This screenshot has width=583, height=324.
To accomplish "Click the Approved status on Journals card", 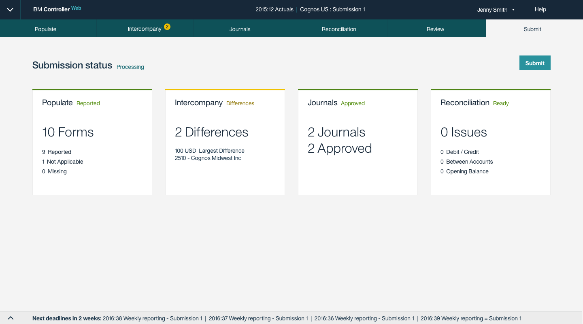I will (x=353, y=103).
